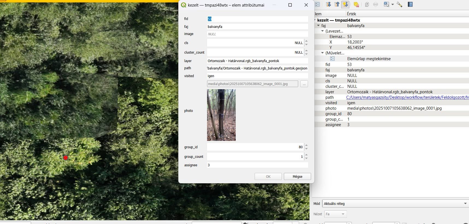Click the Érték column header
Screen dimensions: 469x224
click(407, 14)
